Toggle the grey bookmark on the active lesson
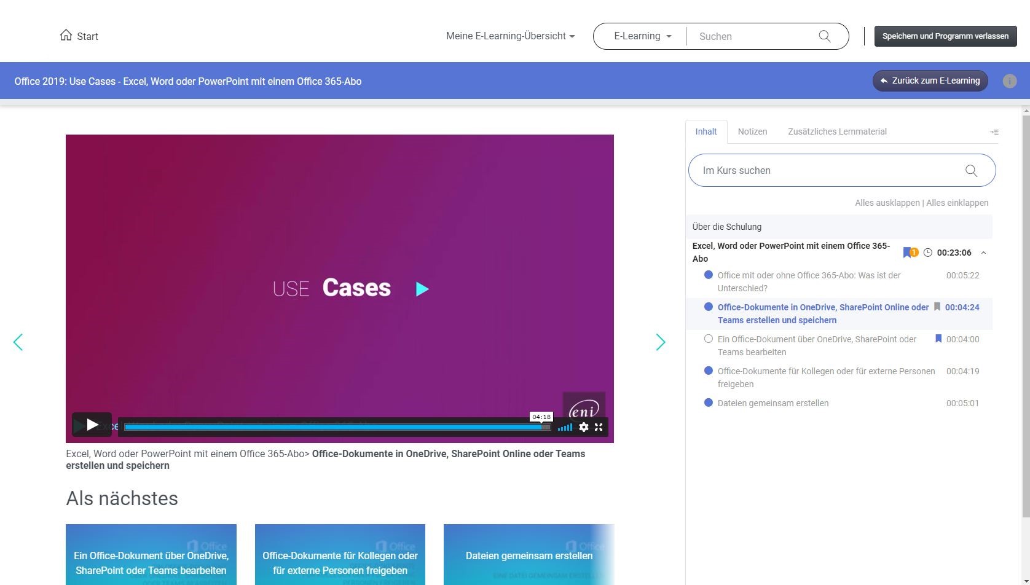Viewport: 1030px width, 585px height. pos(937,307)
